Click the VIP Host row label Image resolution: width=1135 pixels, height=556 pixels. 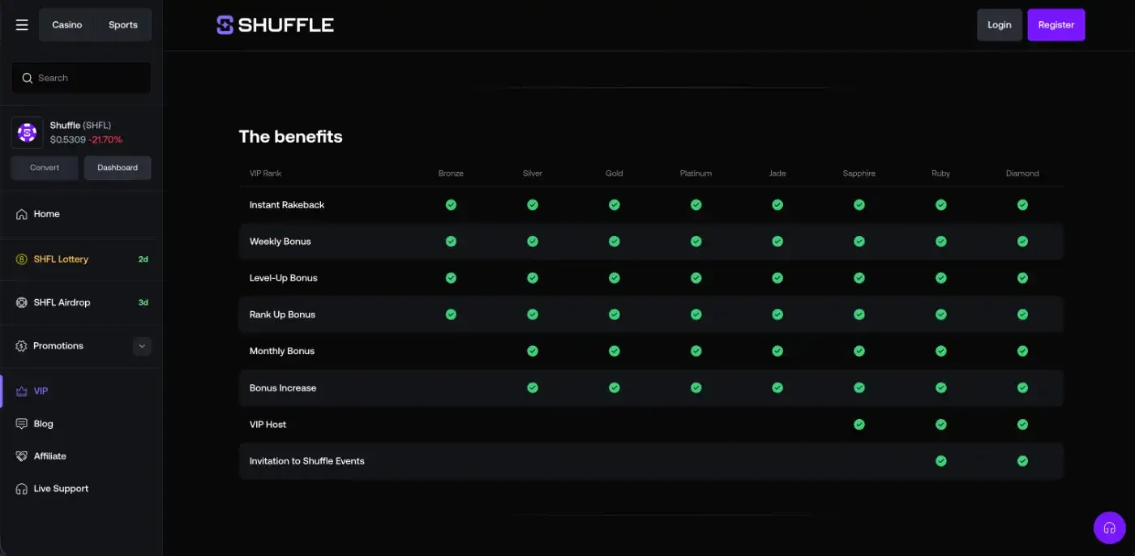pos(268,424)
